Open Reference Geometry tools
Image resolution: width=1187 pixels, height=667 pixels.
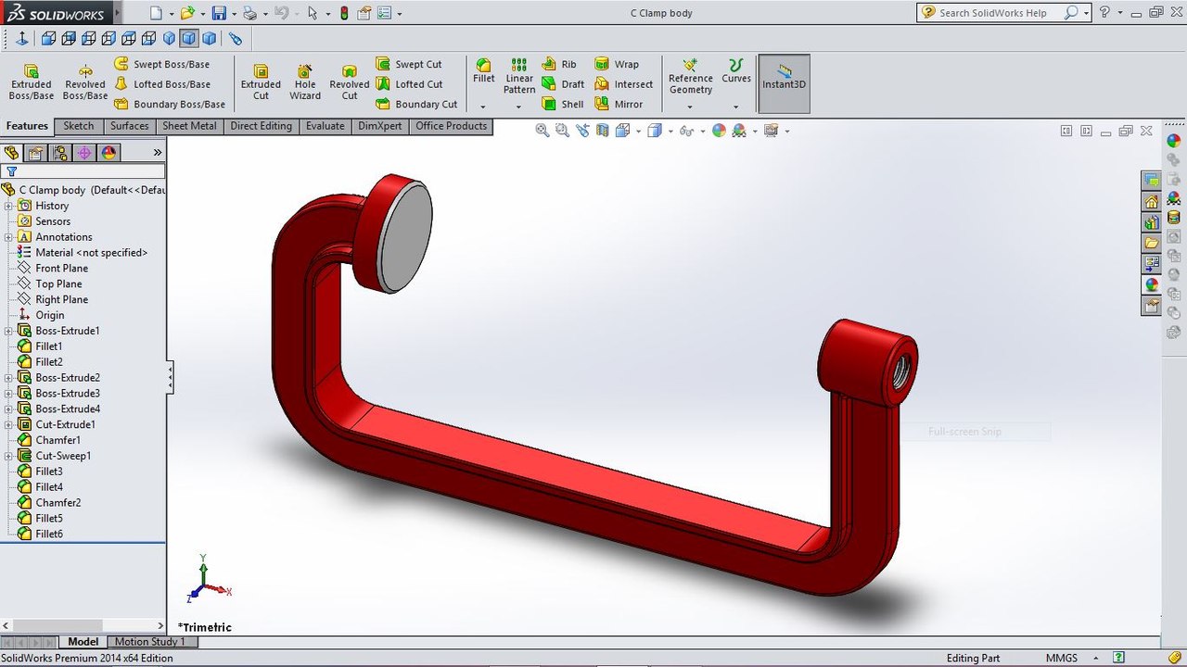tap(691, 76)
